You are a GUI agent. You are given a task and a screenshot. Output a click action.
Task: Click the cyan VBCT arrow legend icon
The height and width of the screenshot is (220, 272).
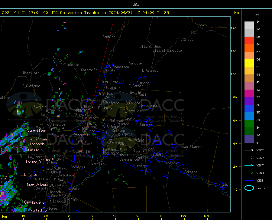[249, 165]
